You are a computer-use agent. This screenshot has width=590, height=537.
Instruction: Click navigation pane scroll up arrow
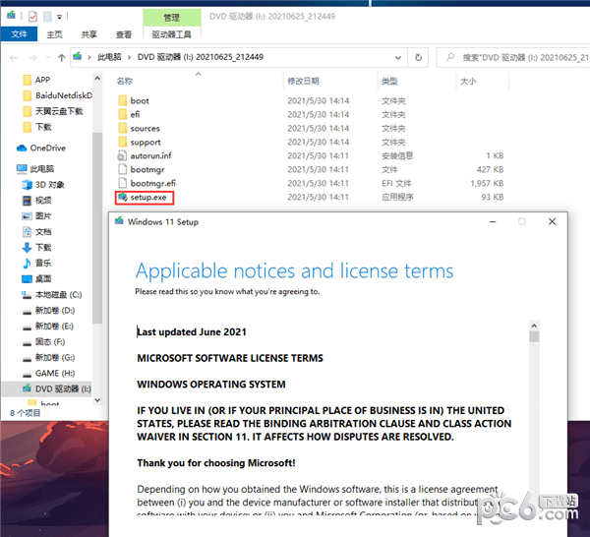[97, 79]
